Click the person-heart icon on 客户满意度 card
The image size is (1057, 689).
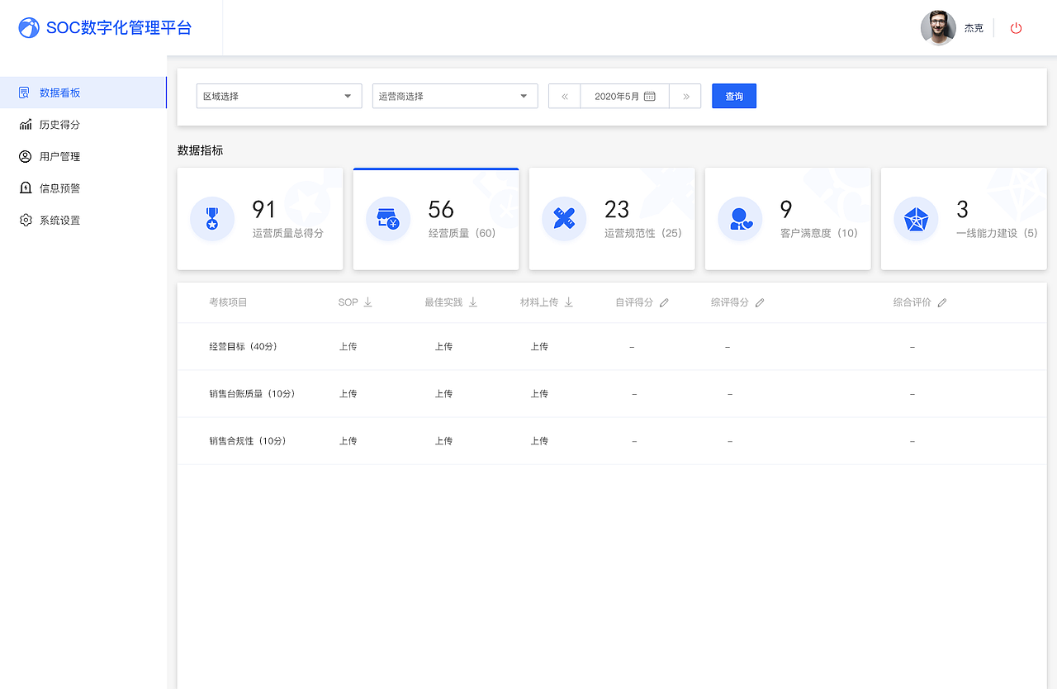pyautogui.click(x=740, y=219)
